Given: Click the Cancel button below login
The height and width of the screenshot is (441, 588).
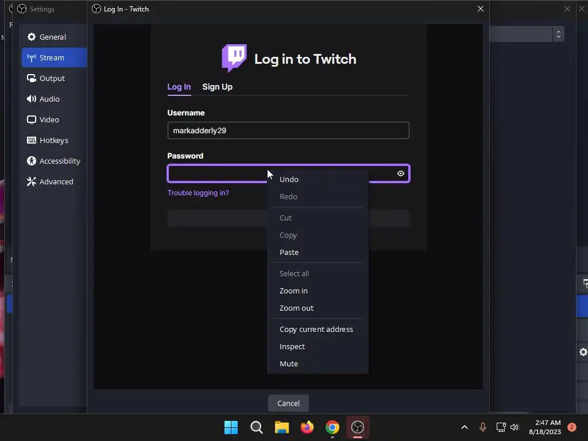Looking at the screenshot, I should point(288,403).
